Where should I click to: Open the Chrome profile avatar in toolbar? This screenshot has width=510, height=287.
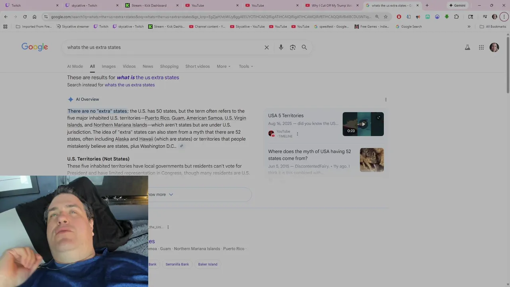click(494, 17)
